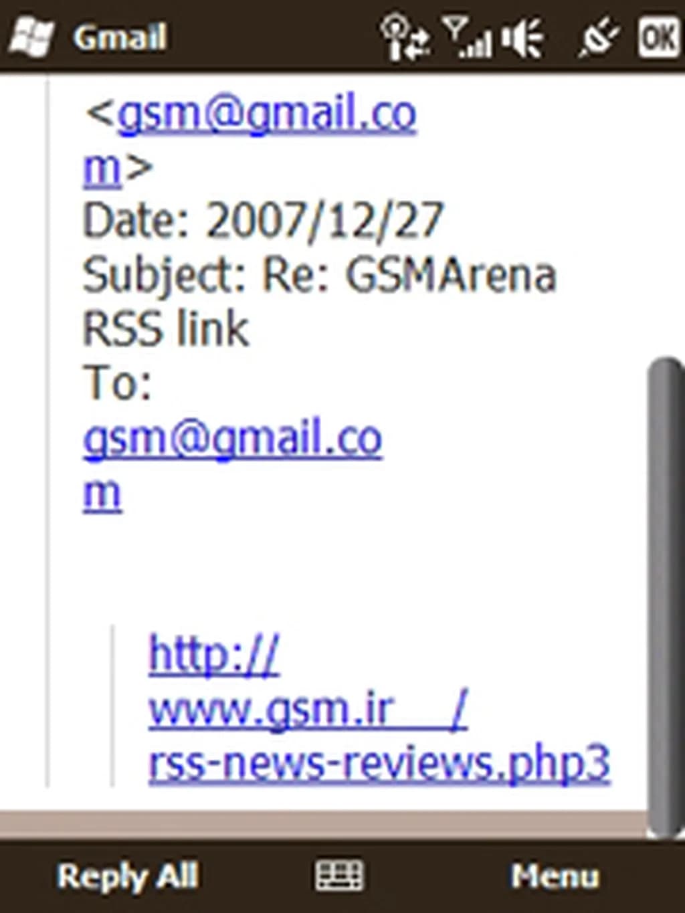The image size is (685, 913).
Task: Open the rss-news-reviews.php3 link
Action: pos(379,764)
